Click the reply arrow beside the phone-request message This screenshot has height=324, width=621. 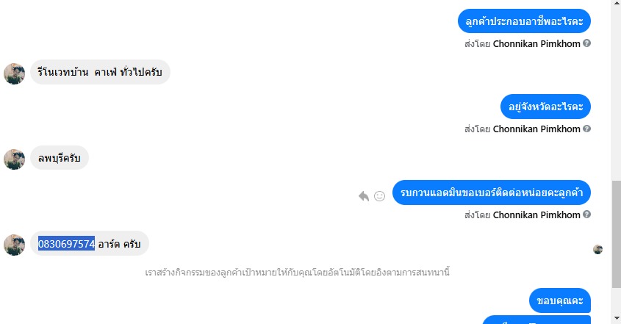coord(364,196)
